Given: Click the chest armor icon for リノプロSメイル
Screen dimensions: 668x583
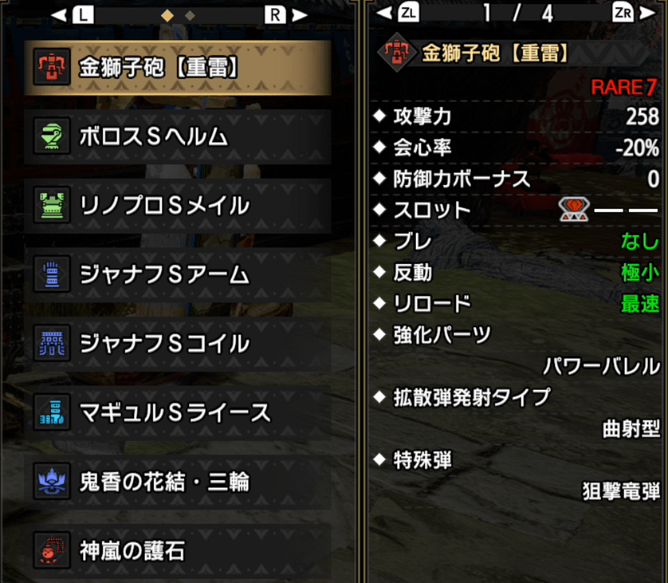Looking at the screenshot, I should tap(52, 205).
